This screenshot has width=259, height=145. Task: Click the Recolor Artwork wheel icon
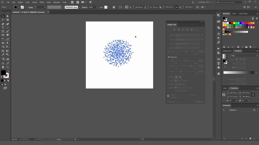click(x=114, y=7)
